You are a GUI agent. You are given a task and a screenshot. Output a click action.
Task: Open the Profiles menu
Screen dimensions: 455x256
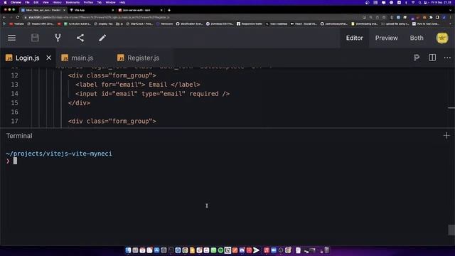click(88, 2)
